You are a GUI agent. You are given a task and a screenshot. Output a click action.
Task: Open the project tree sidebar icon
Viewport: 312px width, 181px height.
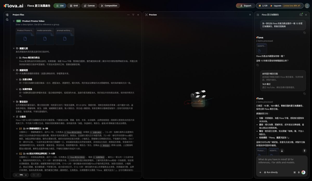click(7, 15)
